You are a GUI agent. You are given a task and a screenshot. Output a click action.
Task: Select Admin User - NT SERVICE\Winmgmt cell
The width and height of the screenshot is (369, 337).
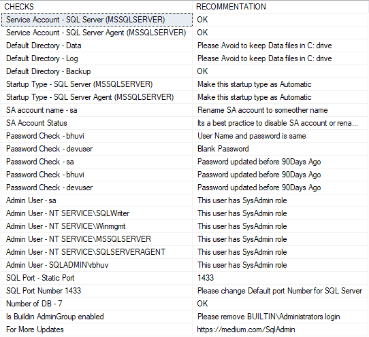tap(97, 226)
